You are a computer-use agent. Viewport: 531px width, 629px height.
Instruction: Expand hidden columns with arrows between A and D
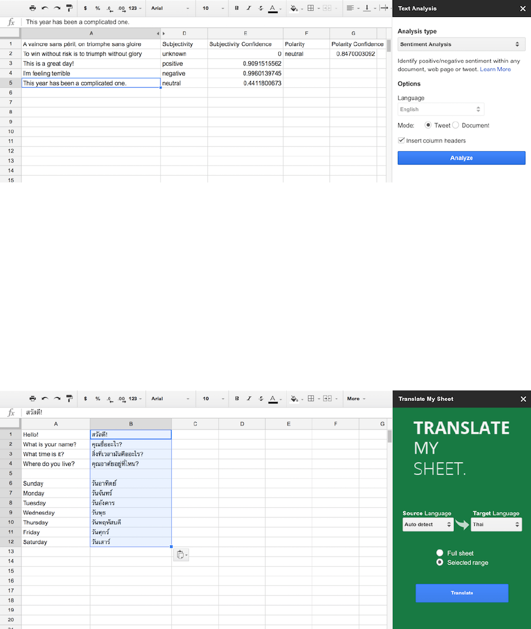pyautogui.click(x=161, y=33)
